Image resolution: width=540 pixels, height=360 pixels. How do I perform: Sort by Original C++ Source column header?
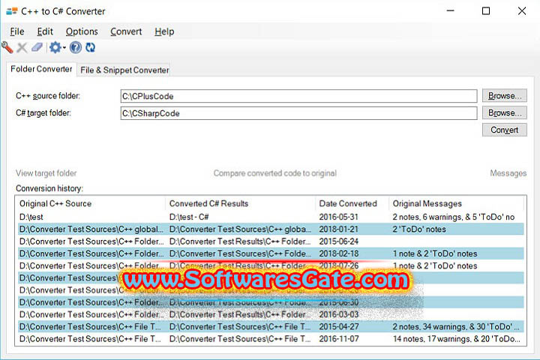tap(91, 203)
